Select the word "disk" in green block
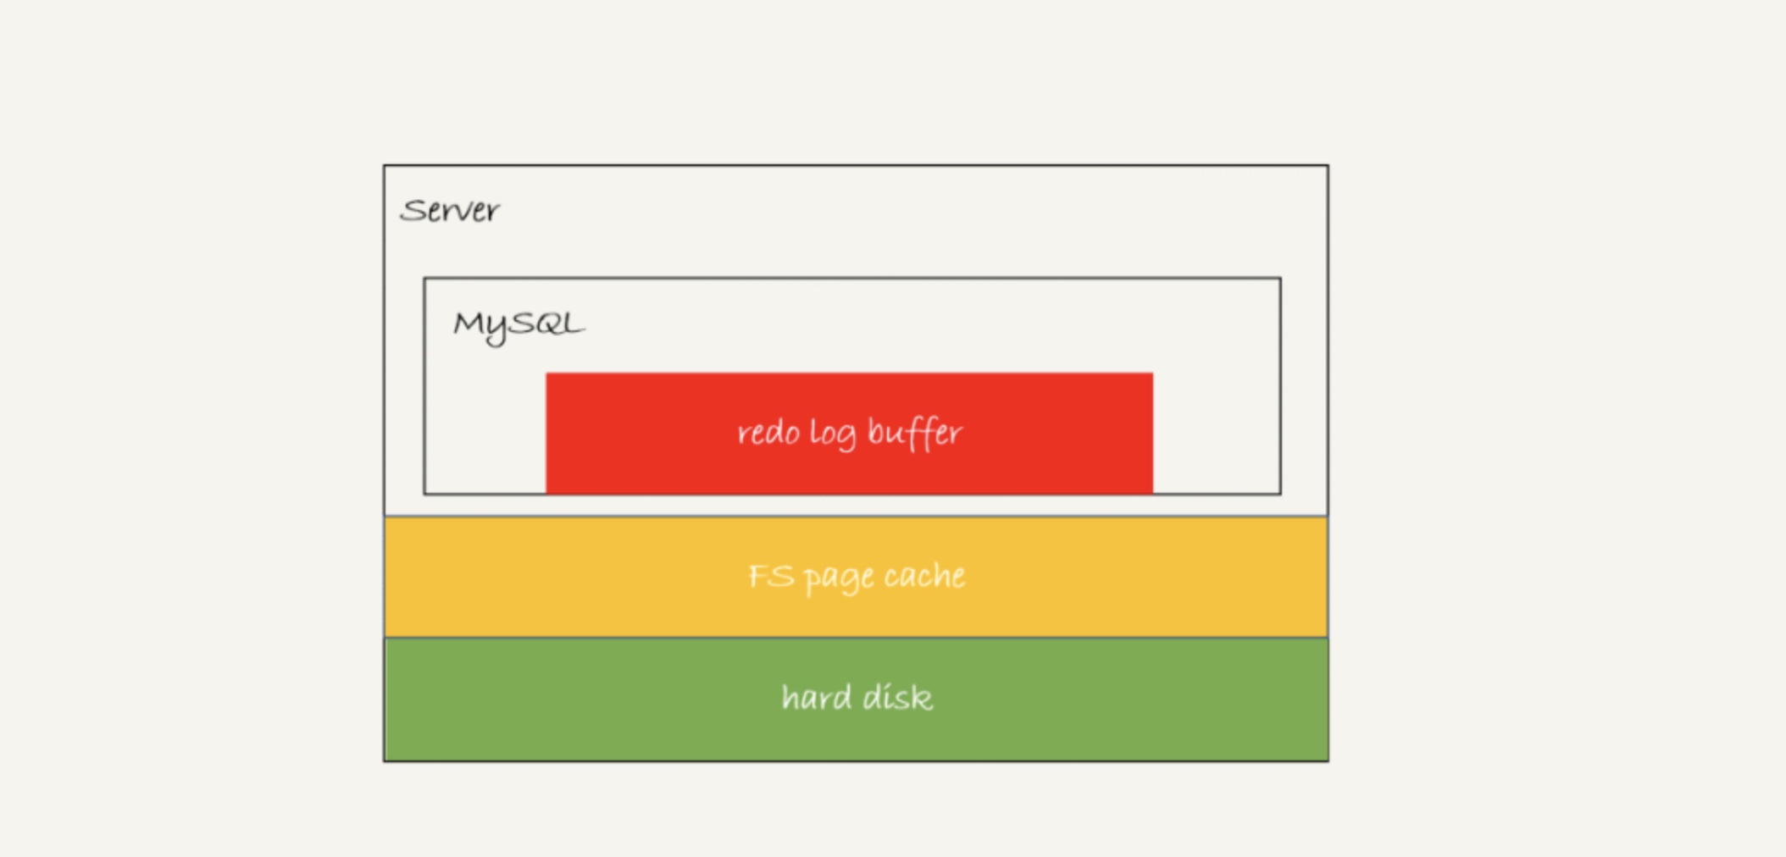The height and width of the screenshot is (857, 1786). coord(897,698)
